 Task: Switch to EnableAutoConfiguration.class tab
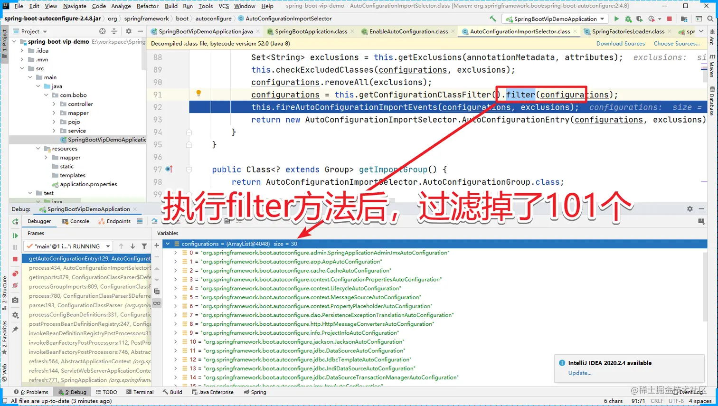tap(408, 31)
